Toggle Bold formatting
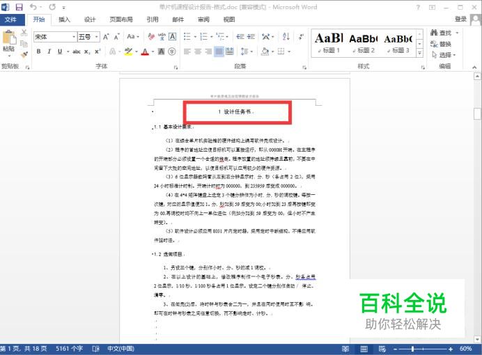The height and width of the screenshot is (355, 482). pos(39,52)
